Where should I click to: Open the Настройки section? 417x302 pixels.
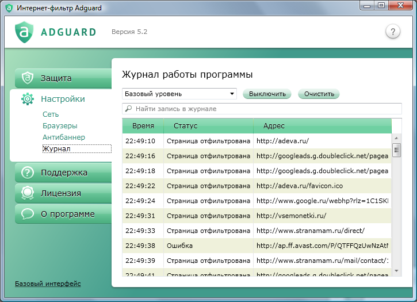63,99
